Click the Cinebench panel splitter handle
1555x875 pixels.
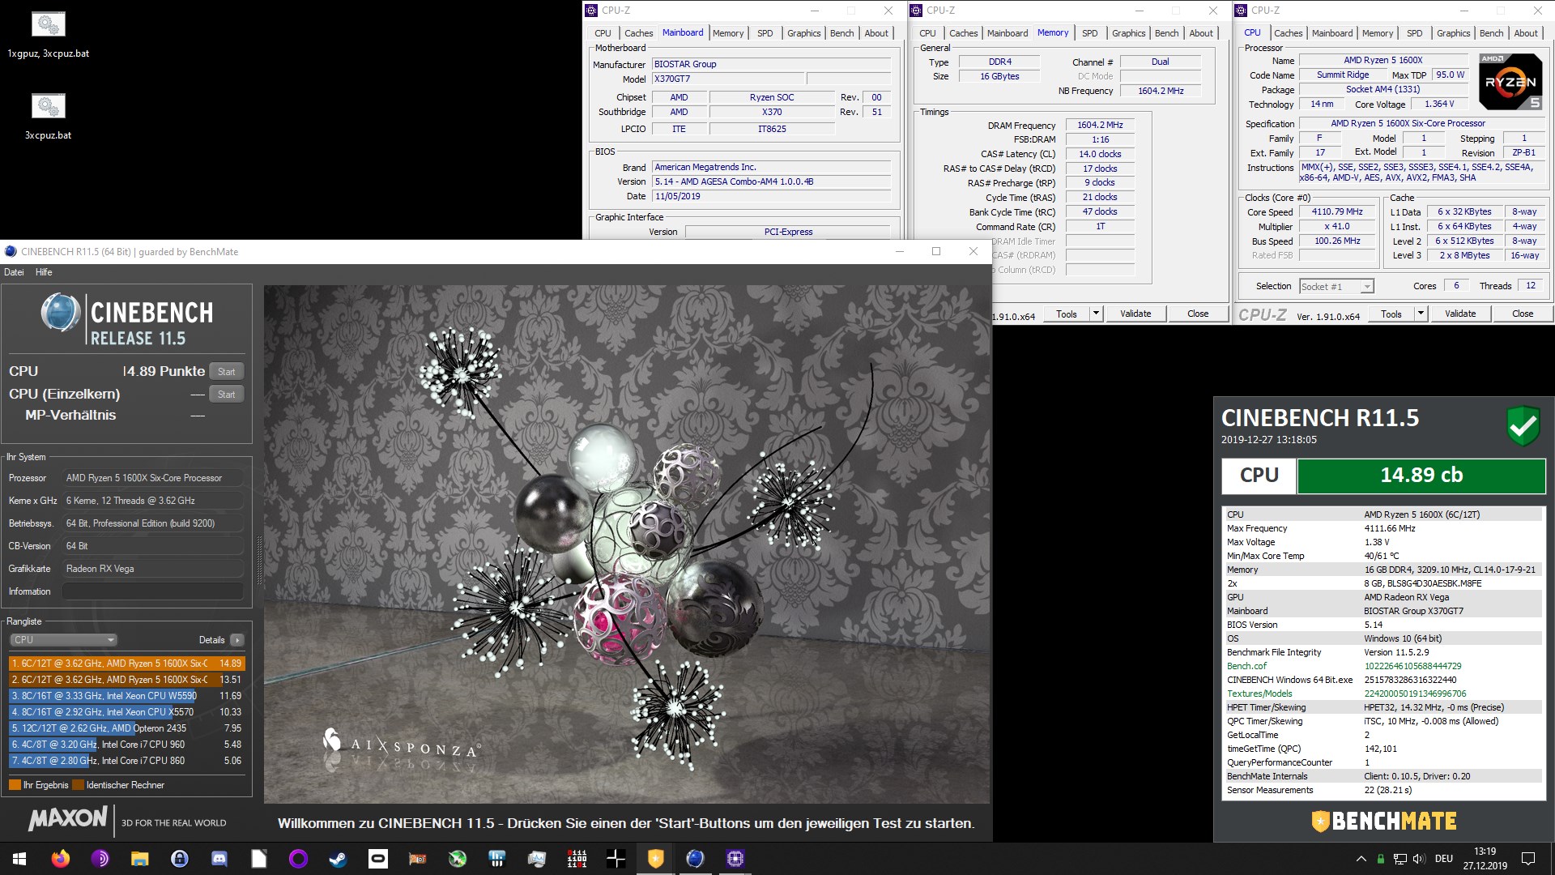tap(259, 561)
